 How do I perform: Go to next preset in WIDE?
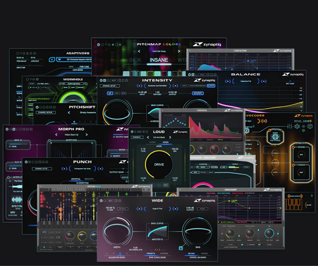click(x=175, y=209)
